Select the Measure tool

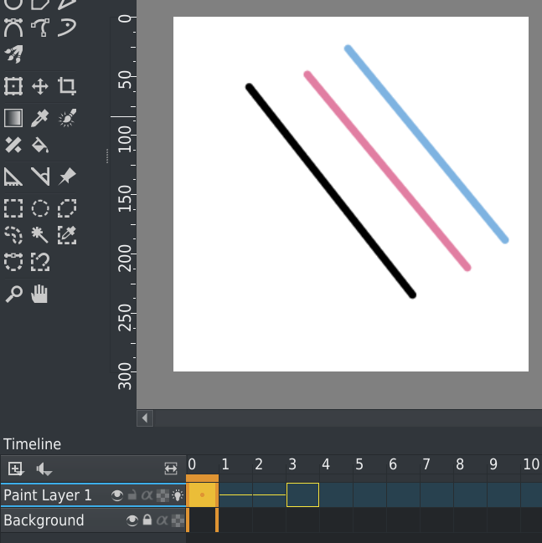(40, 177)
